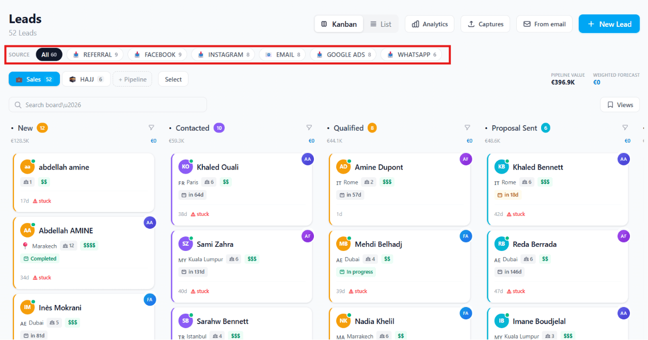Focus the Search board input field
648x340 pixels.
(x=108, y=105)
